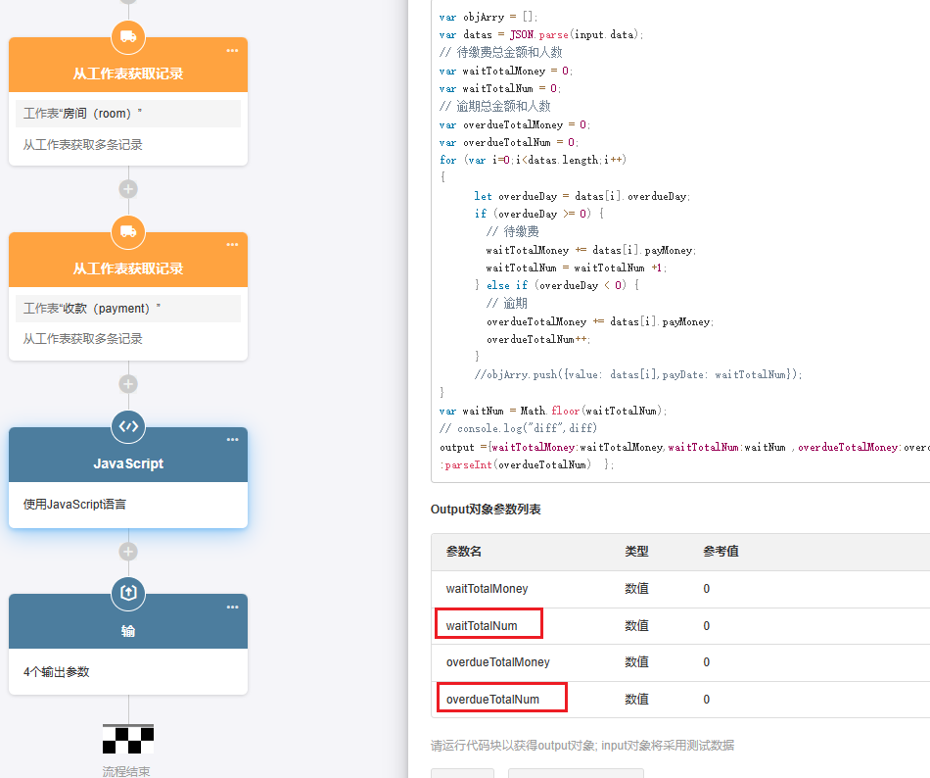Click the waitTotalMoney parameter row

(679, 589)
